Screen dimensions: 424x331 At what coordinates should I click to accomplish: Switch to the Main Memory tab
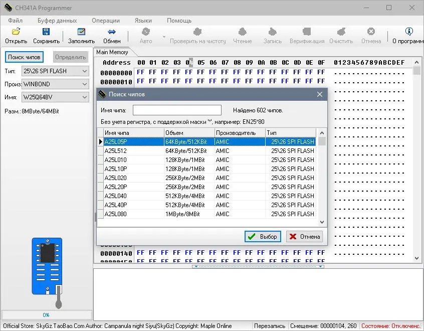112,52
